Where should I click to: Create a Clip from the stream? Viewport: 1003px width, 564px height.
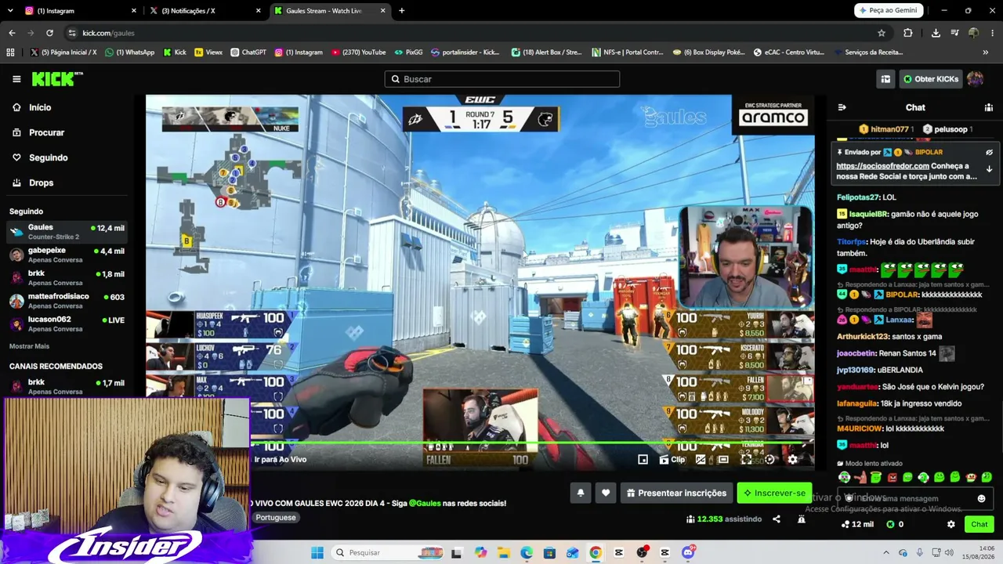[672, 460]
